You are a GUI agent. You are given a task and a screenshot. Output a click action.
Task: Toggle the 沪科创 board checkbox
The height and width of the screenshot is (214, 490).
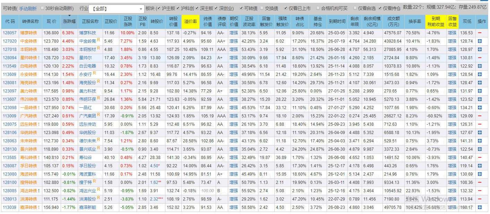[178, 8]
